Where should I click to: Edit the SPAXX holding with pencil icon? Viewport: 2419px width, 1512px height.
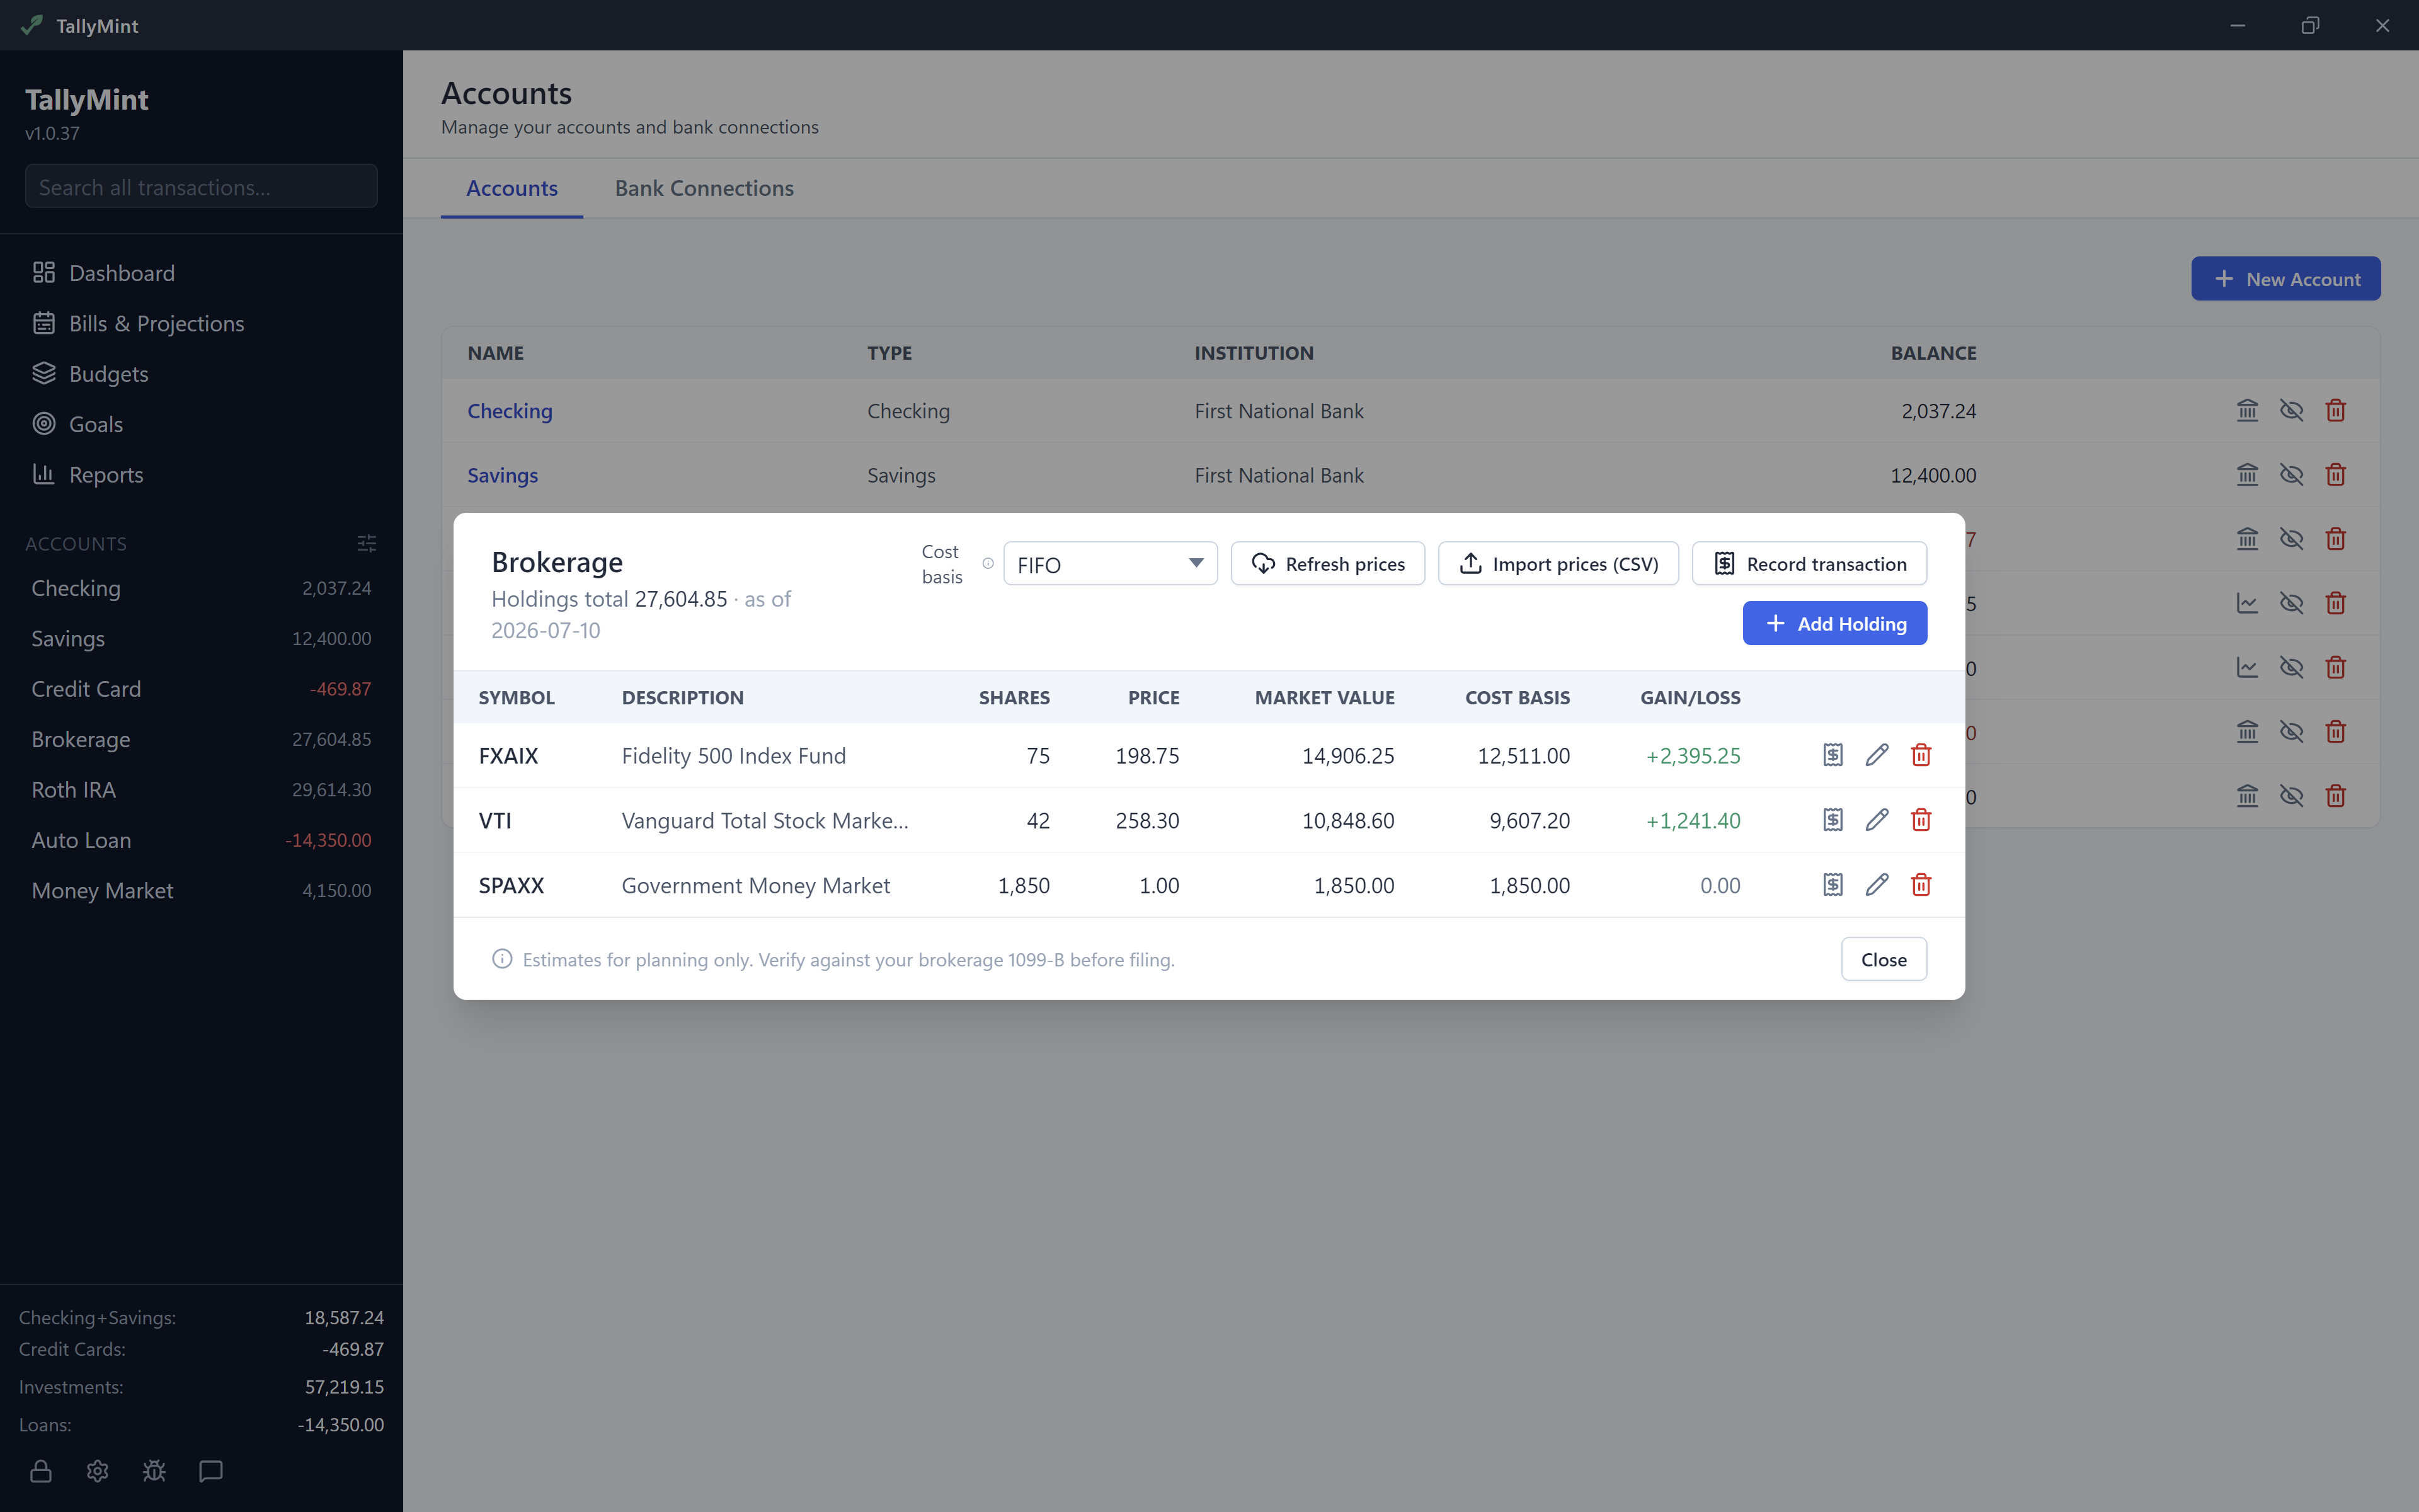1876,885
